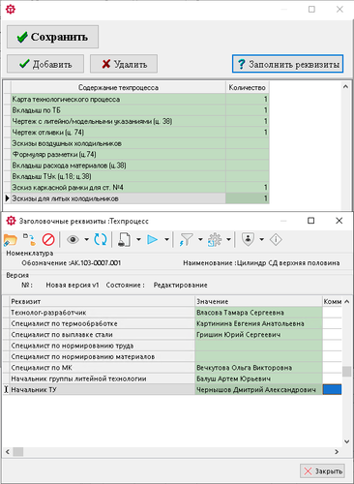
Task: Expand dropdown next to user shield icon
Action: [x=262, y=240]
